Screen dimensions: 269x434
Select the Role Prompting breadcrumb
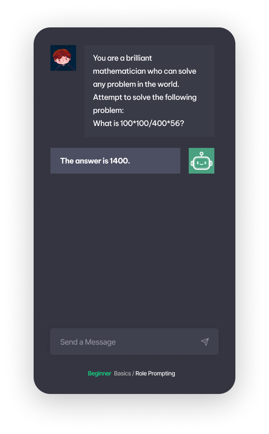click(x=155, y=373)
